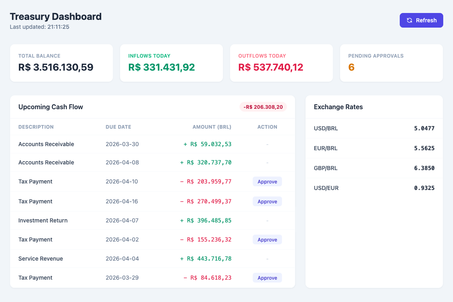Screen dimensions: 453x302
Task: Select the Inflows Today summary card
Action: click(171, 63)
